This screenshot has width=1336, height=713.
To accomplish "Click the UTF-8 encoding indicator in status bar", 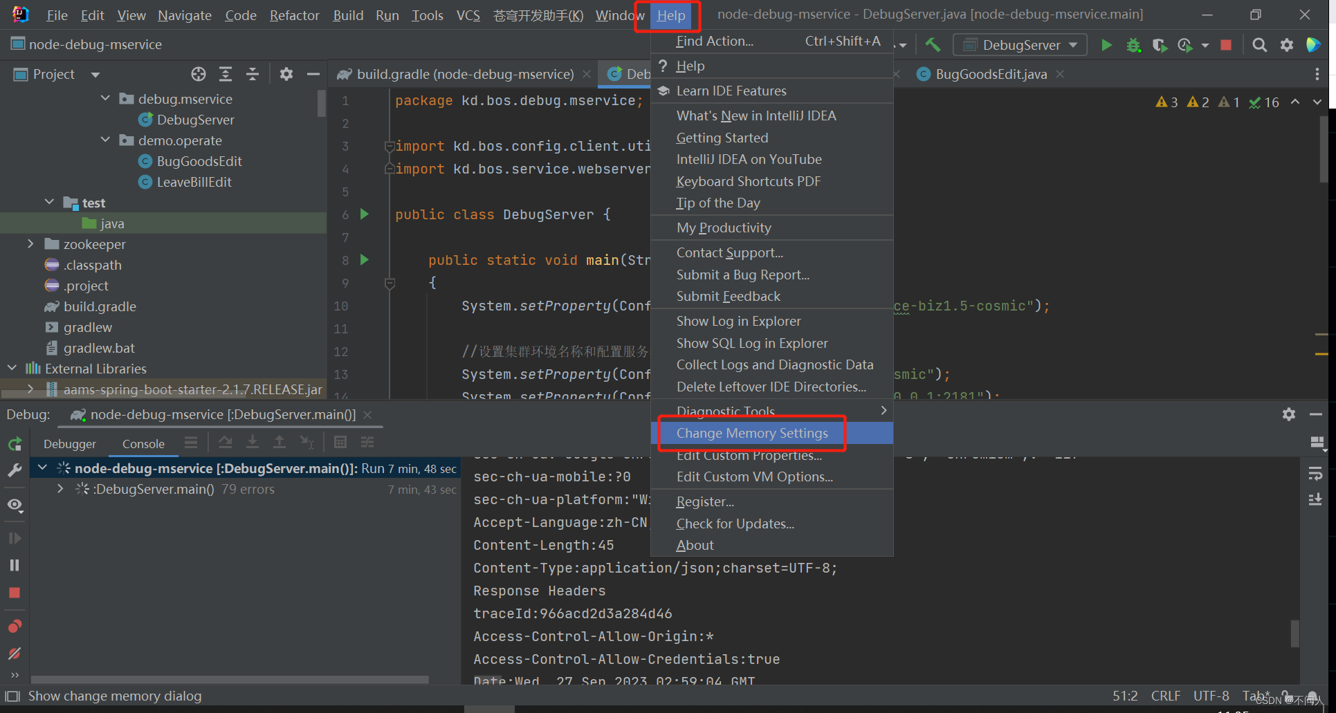I will tap(1211, 696).
